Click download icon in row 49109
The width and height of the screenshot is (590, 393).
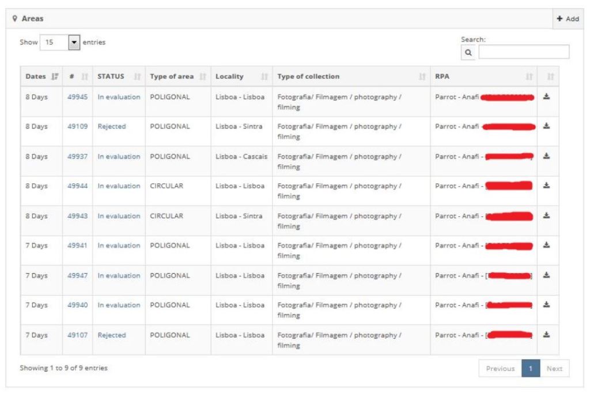[547, 127]
